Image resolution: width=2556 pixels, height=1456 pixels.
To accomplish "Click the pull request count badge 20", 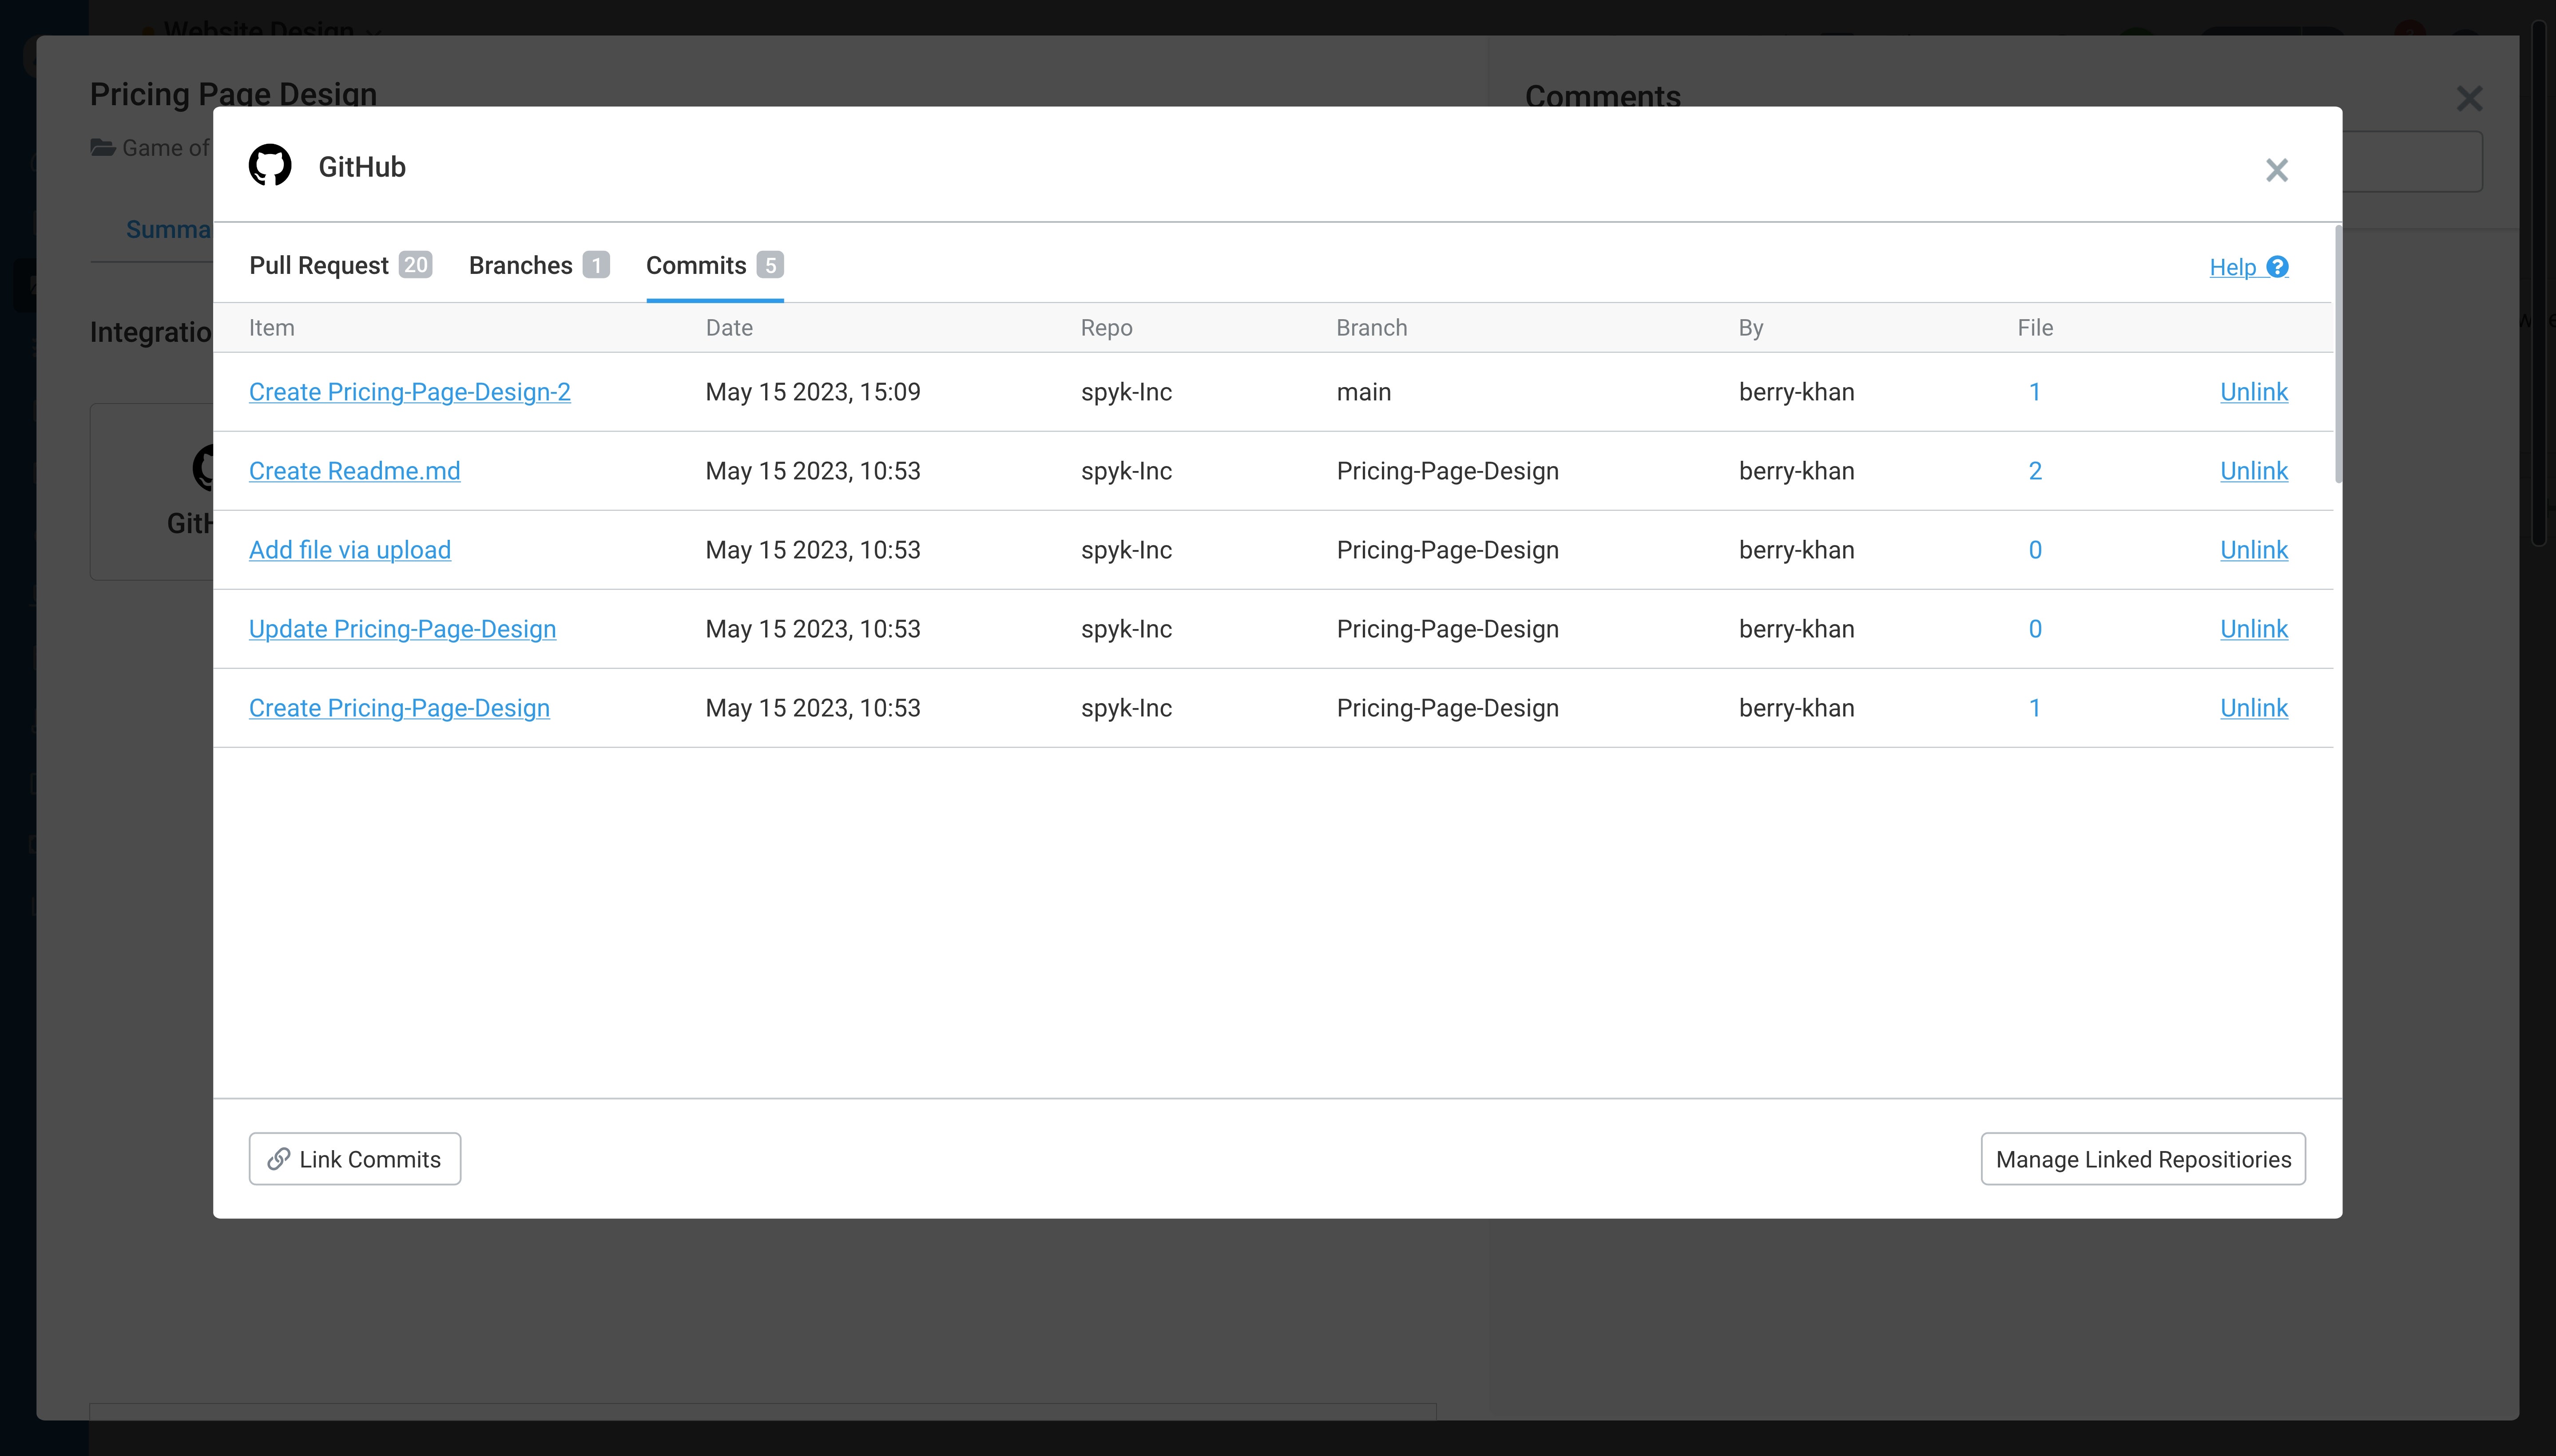I will click(x=415, y=265).
